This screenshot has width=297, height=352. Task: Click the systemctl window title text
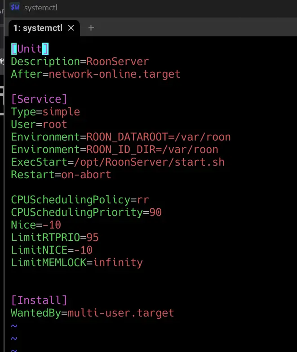click(x=41, y=8)
